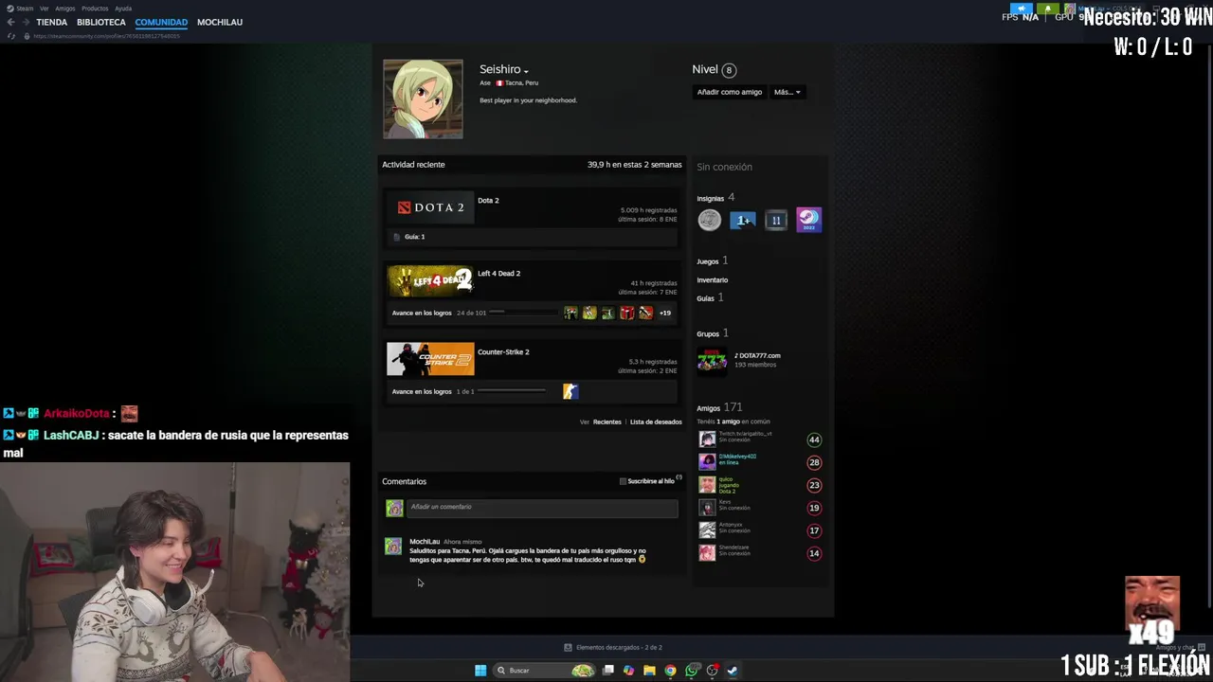Image resolution: width=1213 pixels, height=682 pixels.
Task: Open the Guías 1 link
Action: pyautogui.click(x=710, y=297)
